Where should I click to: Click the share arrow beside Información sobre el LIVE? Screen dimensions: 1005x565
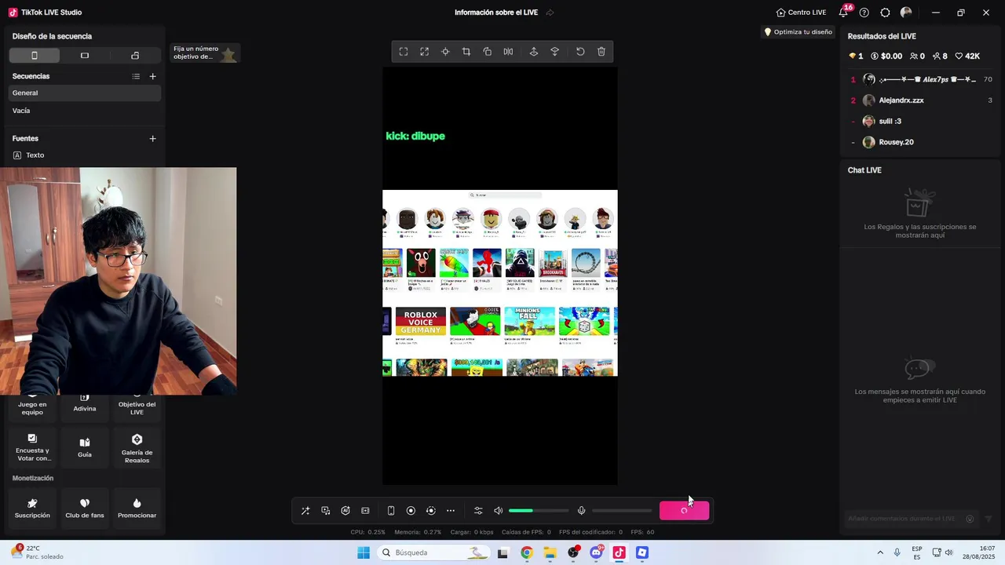click(x=550, y=13)
